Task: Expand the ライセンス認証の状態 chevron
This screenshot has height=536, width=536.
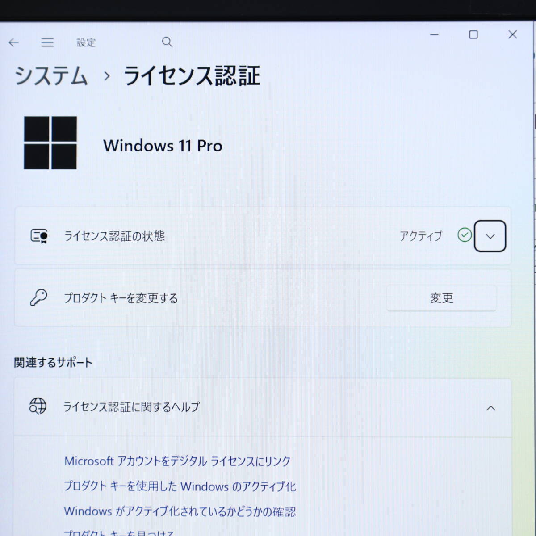Action: coord(490,236)
